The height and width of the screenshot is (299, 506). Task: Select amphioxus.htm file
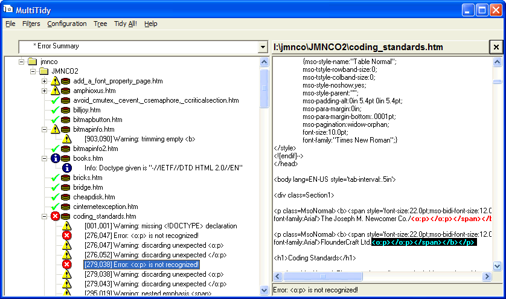click(x=94, y=91)
